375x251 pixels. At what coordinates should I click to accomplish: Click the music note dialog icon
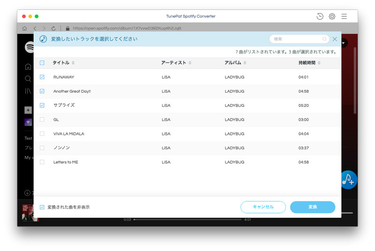point(43,39)
